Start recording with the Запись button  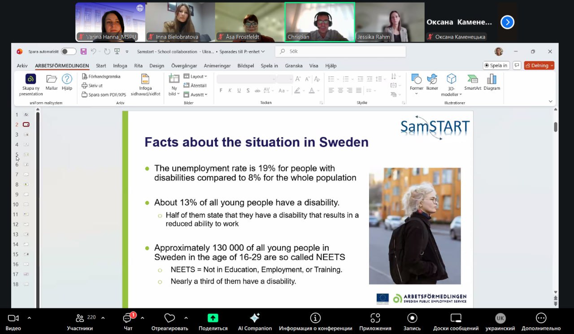(x=412, y=318)
